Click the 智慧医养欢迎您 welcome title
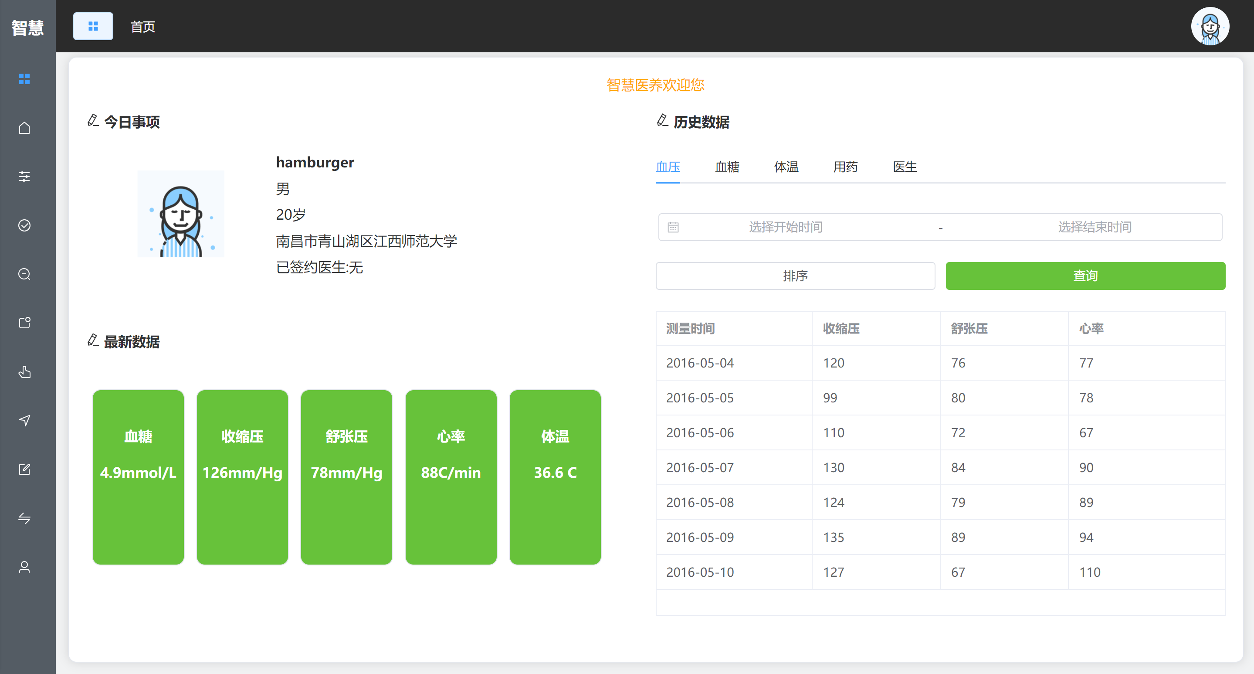Viewport: 1254px width, 674px height. [x=655, y=85]
